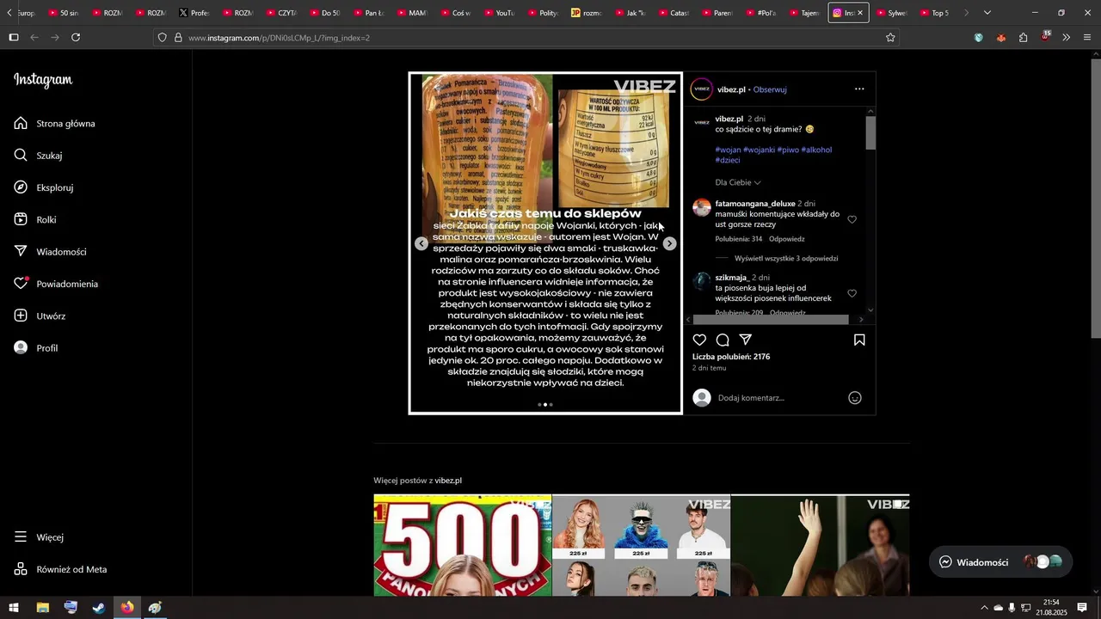The height and width of the screenshot is (619, 1101).
Task: Switch to the 'rozmo' tab
Action: pyautogui.click(x=588, y=13)
